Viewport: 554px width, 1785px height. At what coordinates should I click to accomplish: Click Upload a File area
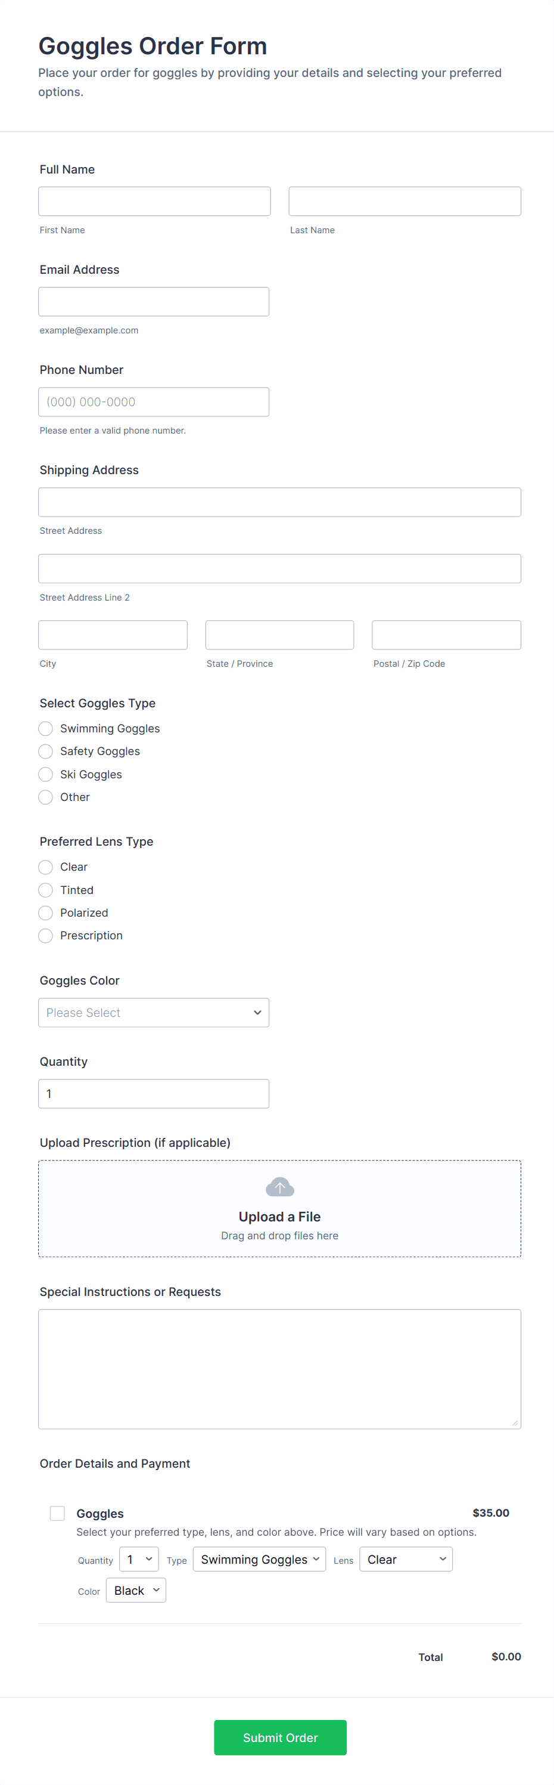(x=280, y=1217)
